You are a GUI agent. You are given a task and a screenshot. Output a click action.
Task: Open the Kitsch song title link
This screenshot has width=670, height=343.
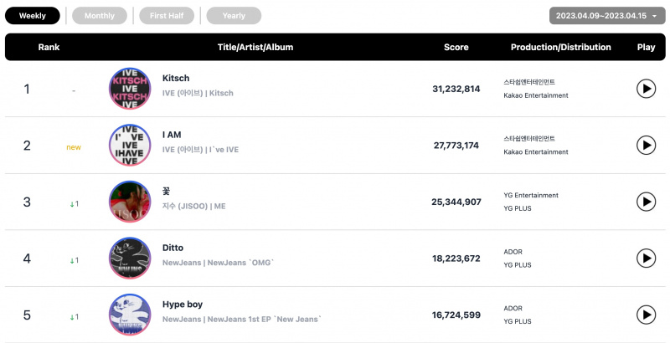(176, 78)
